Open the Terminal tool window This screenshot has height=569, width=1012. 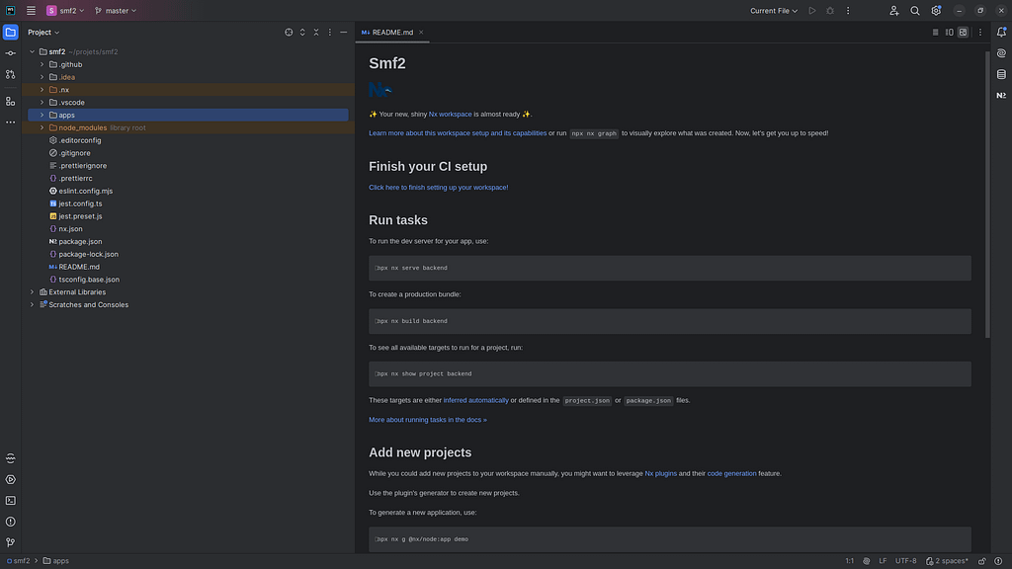click(x=10, y=501)
